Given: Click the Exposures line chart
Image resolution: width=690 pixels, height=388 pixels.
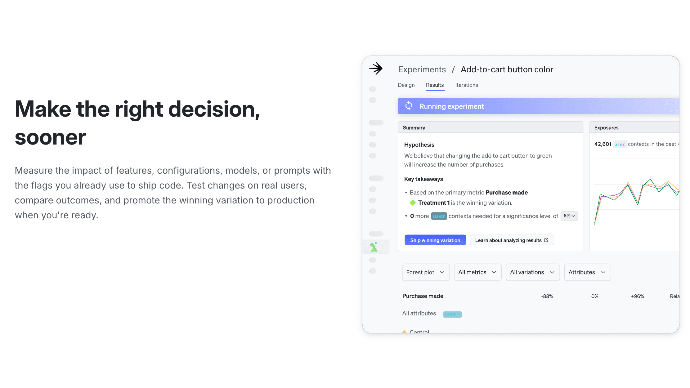Looking at the screenshot, I should (637, 198).
